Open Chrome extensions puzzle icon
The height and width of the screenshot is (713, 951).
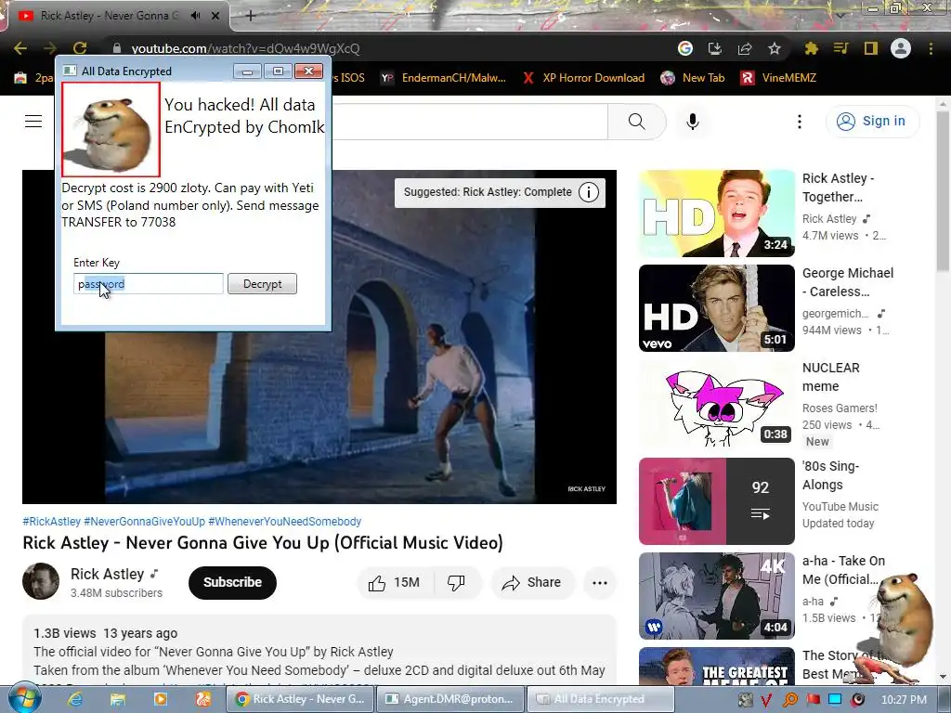811,48
